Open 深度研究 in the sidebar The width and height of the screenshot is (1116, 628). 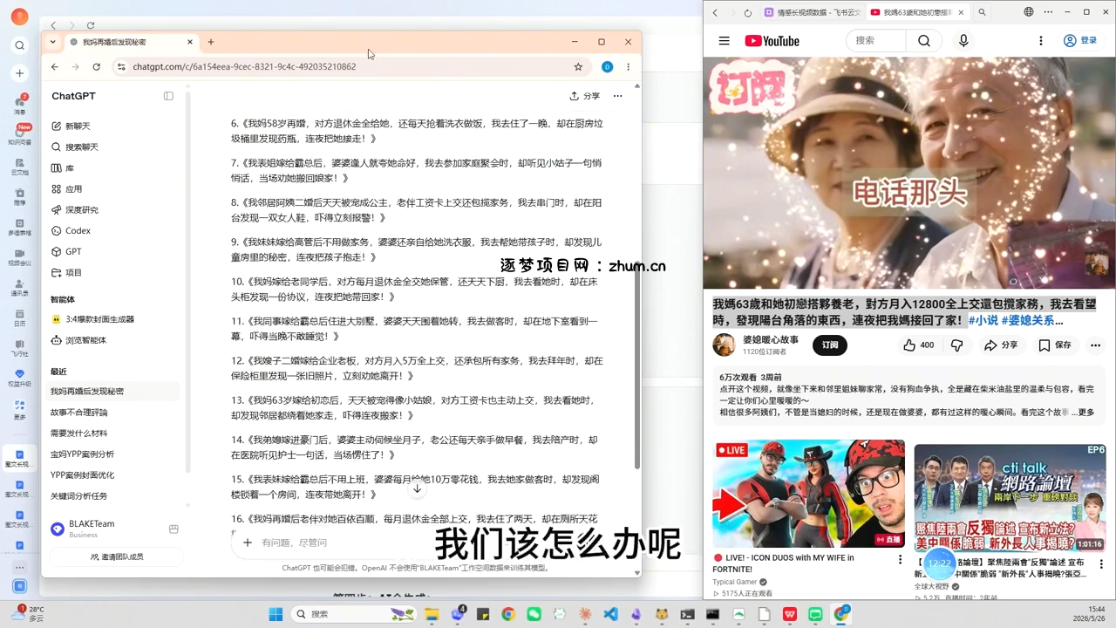pos(75,210)
